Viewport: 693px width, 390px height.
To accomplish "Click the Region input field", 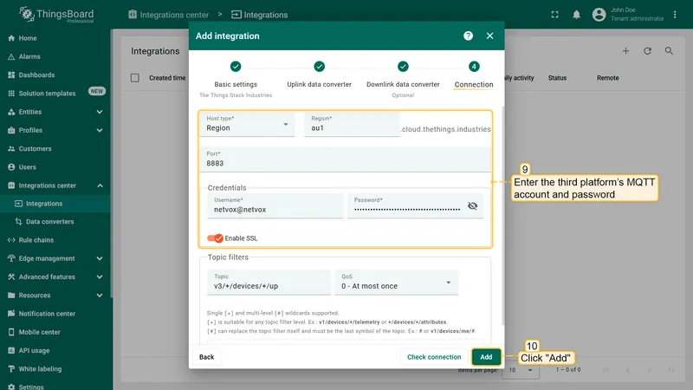I will coord(352,124).
